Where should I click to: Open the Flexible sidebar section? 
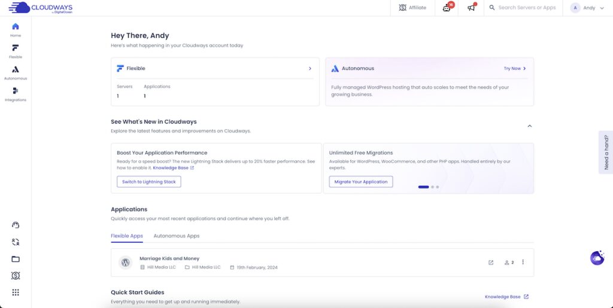click(15, 51)
